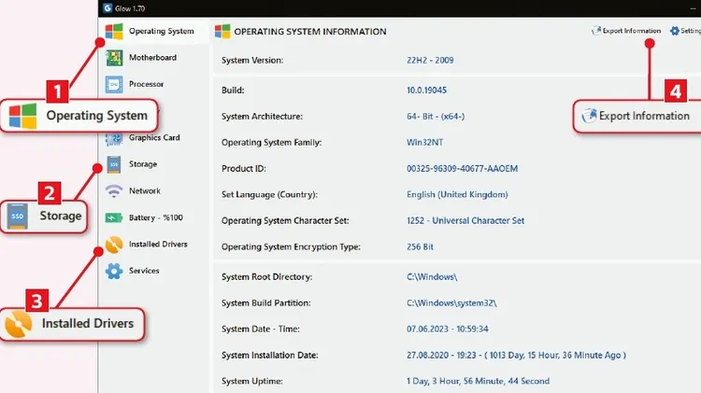
Task: Show the Installed Drivers list
Action: 158,244
